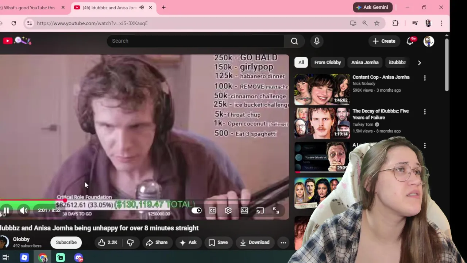Image resolution: width=467 pixels, height=263 pixels.
Task: Show more filter chips with the arrow
Action: pyautogui.click(x=419, y=62)
